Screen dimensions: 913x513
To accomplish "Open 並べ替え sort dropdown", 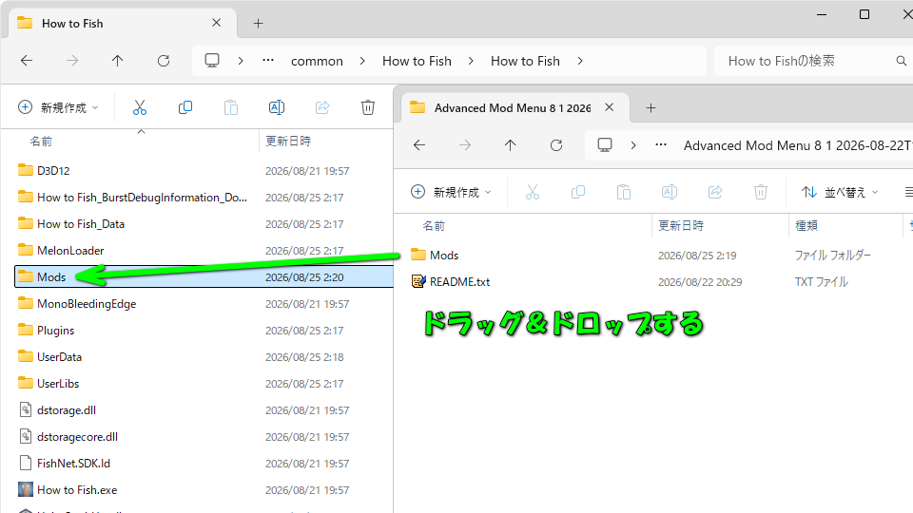I will point(840,192).
